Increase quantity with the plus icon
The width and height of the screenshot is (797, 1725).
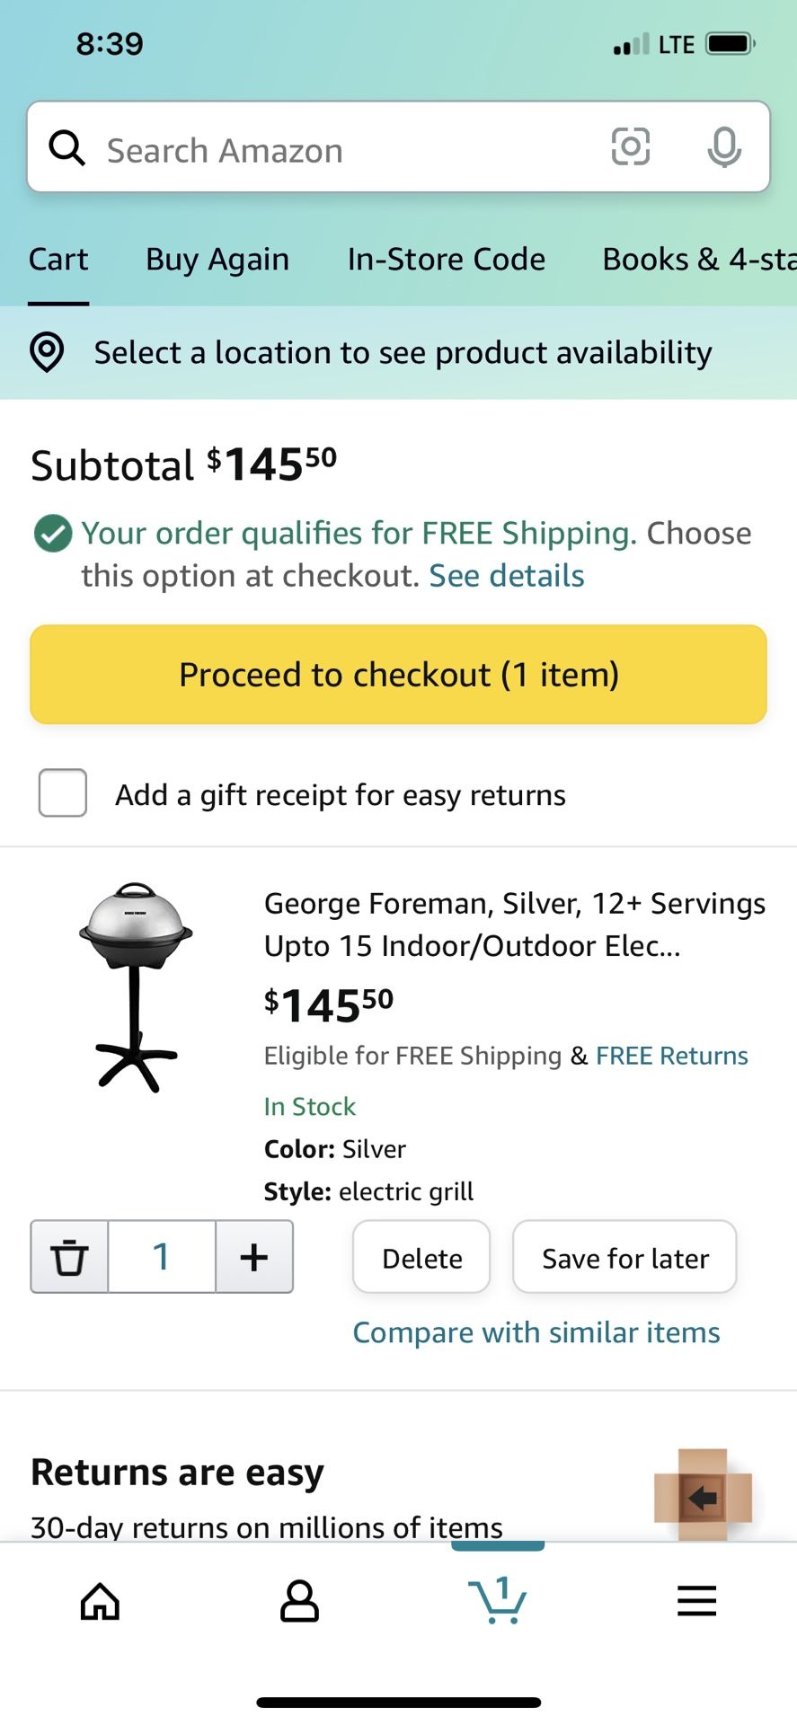click(x=254, y=1256)
